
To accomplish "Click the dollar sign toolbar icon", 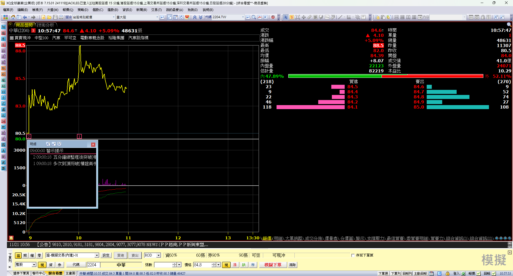I will [292, 17].
